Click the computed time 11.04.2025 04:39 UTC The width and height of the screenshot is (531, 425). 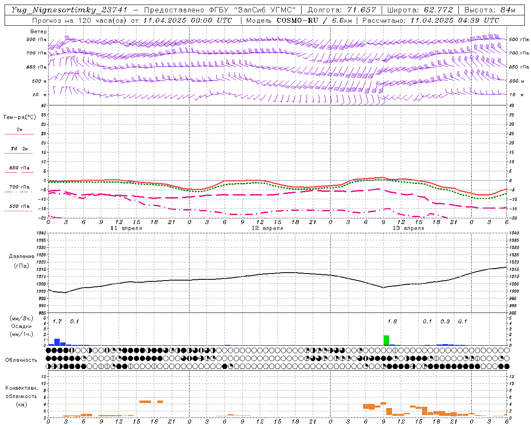[x=455, y=20]
